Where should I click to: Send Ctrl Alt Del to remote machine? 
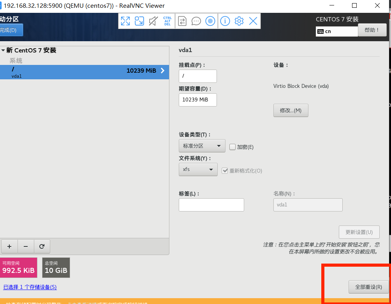click(167, 21)
